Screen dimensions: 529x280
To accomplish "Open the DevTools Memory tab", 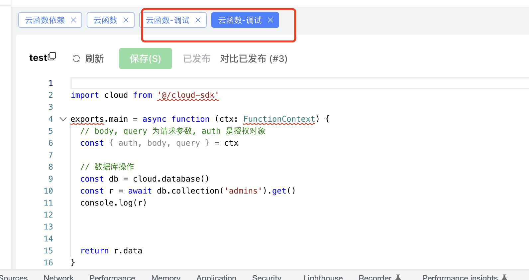I will pos(166,277).
